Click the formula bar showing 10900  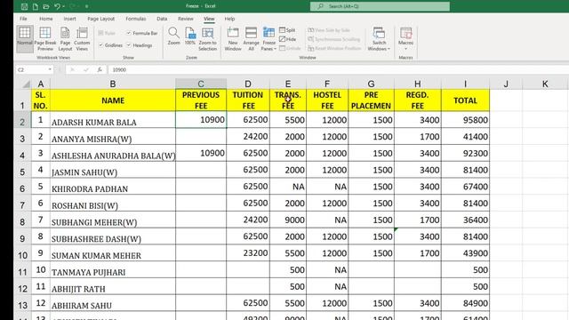(x=338, y=69)
